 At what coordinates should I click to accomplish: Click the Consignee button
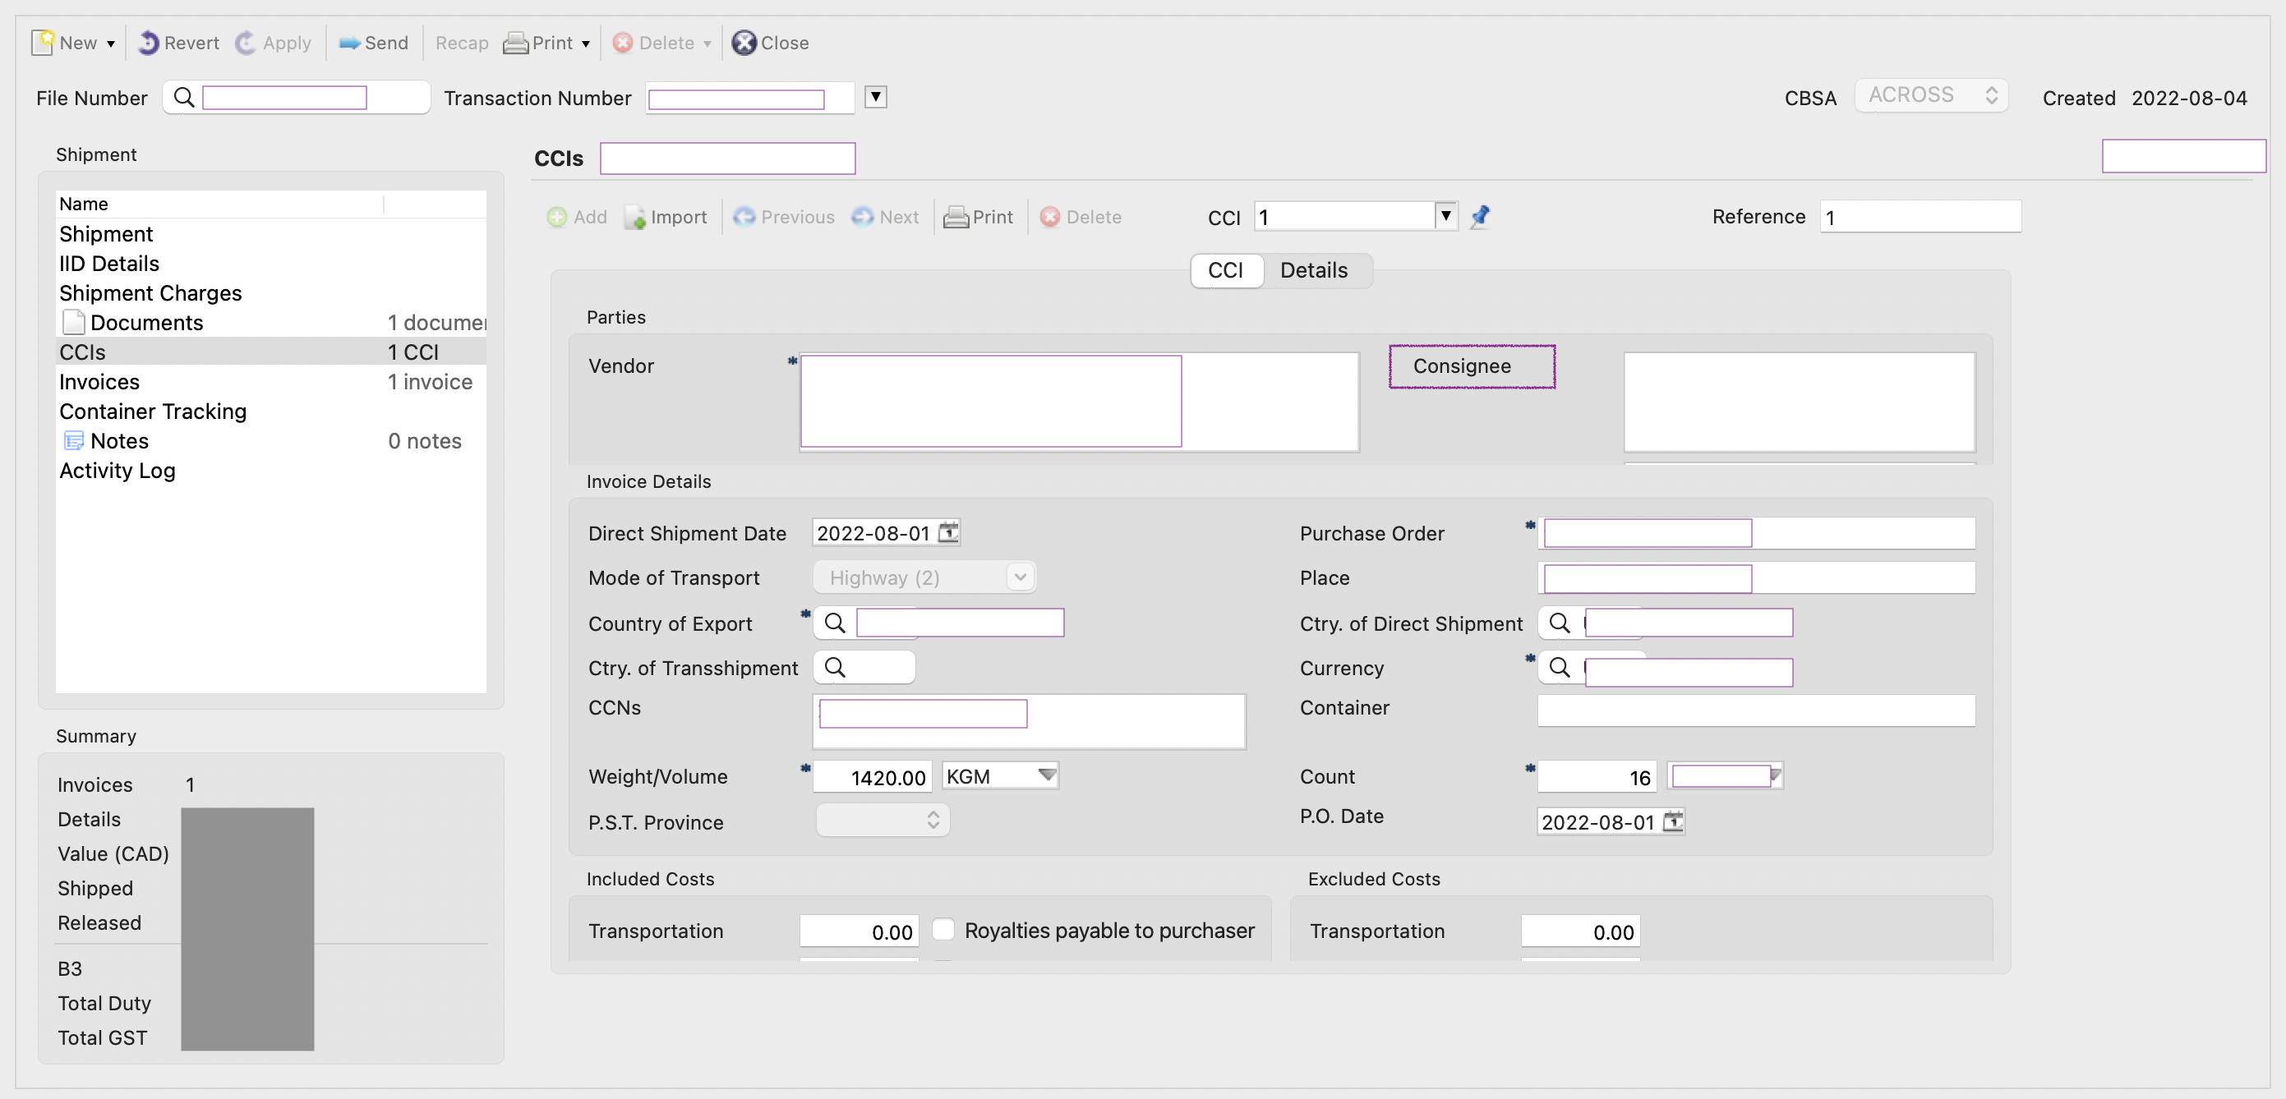1473,366
